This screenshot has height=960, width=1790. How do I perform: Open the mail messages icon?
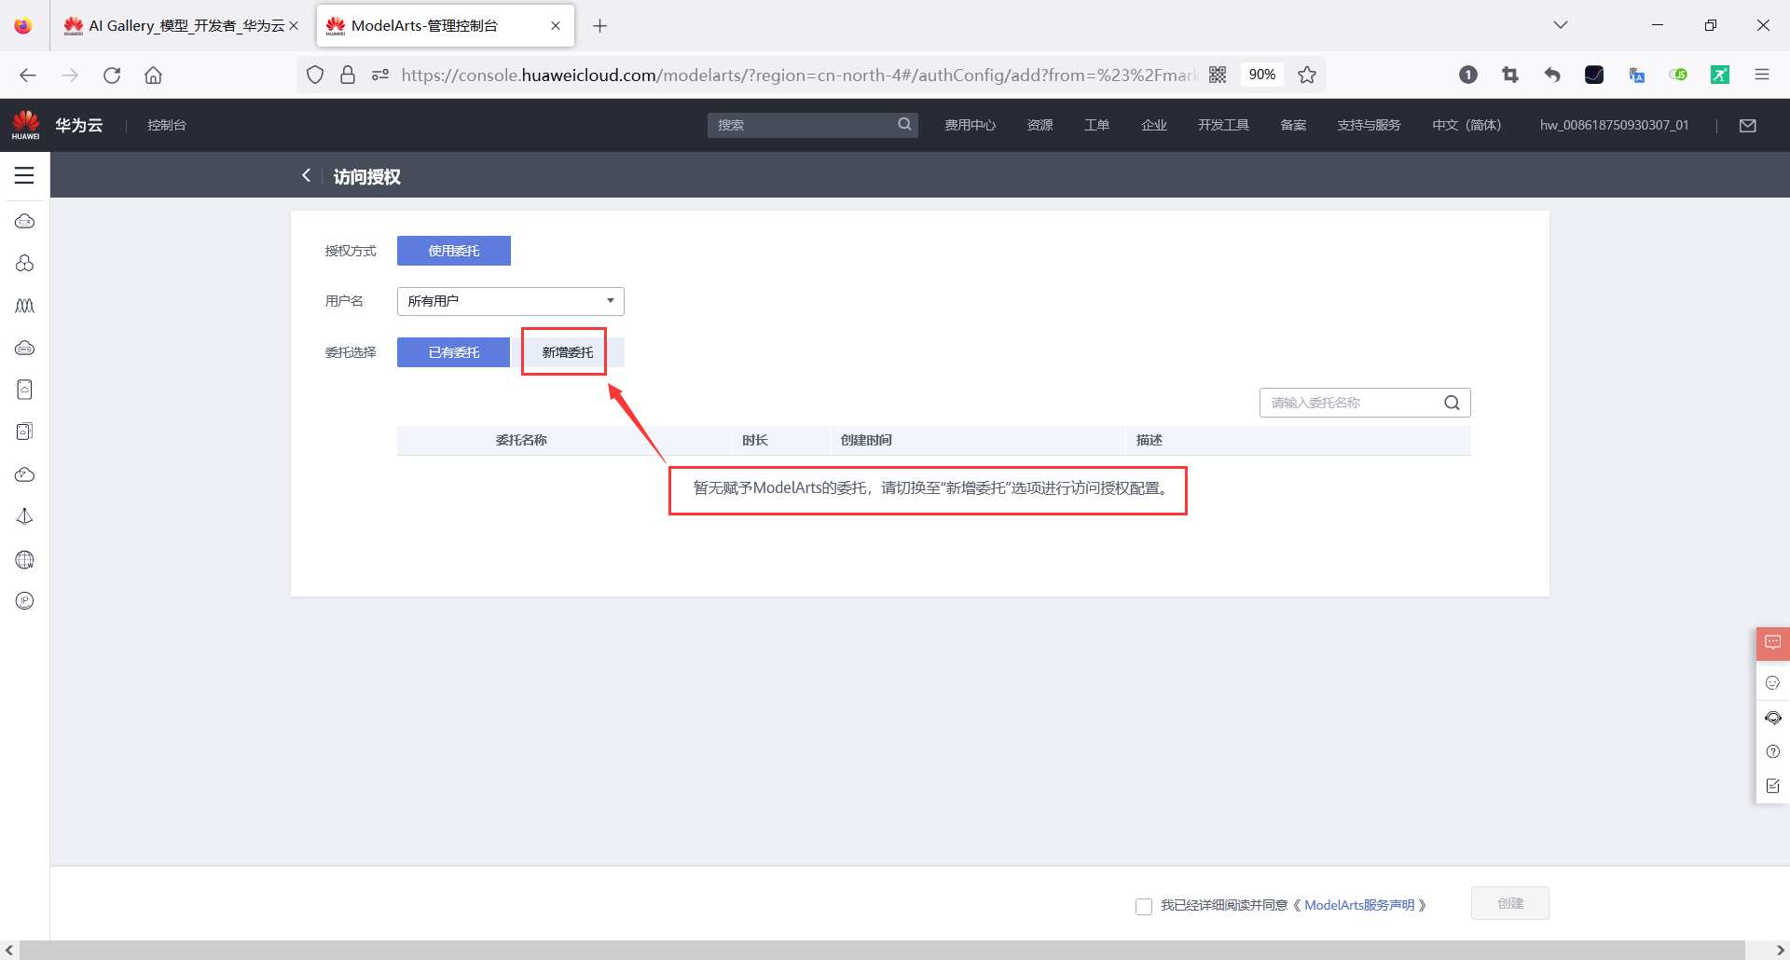click(1748, 125)
